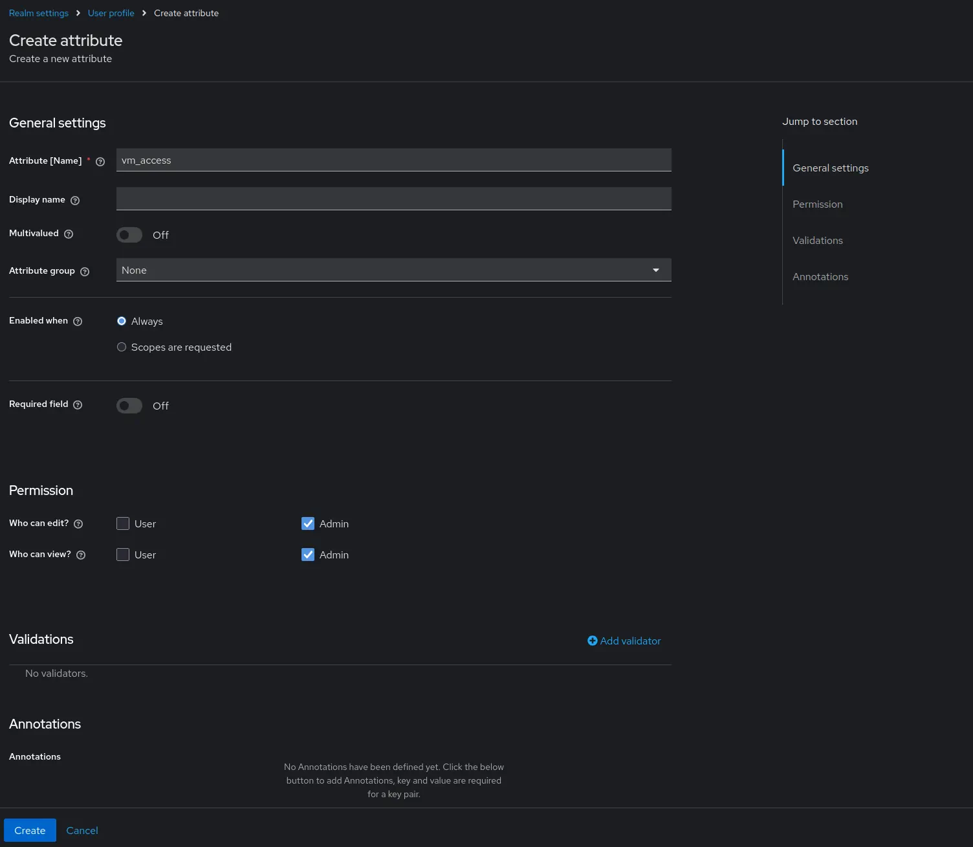
Task: Enable the Required field toggle
Action: (129, 406)
